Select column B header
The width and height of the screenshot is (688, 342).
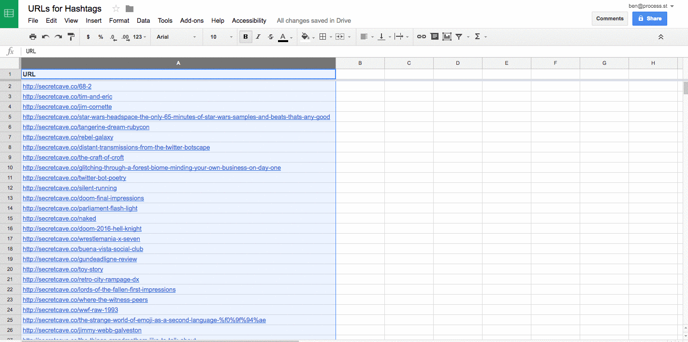[360, 63]
